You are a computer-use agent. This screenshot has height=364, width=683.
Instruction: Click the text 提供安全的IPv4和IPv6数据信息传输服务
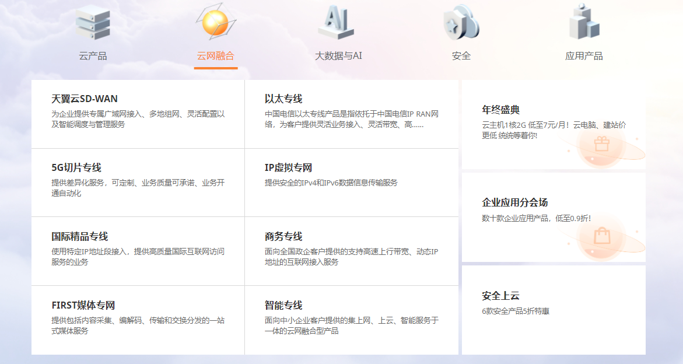[331, 183]
